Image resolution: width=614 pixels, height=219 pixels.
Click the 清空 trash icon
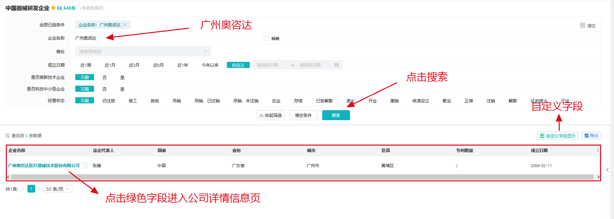click(x=582, y=25)
